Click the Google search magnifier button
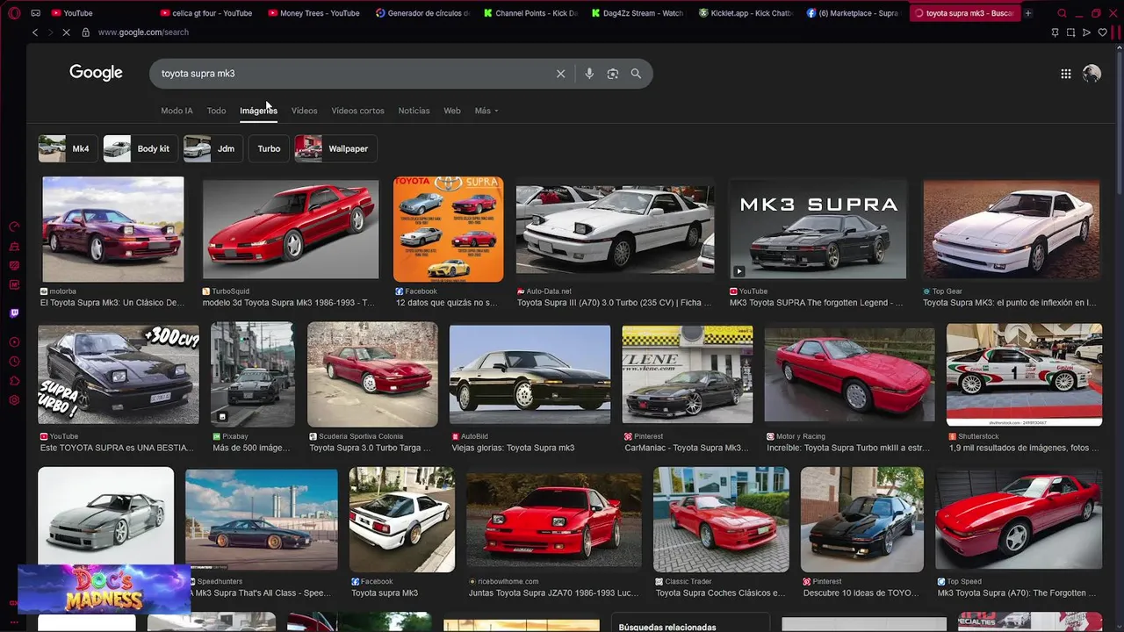 pyautogui.click(x=636, y=74)
